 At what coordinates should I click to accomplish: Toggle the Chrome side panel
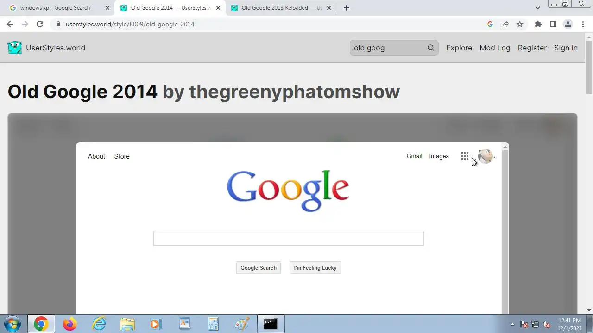coord(553,24)
